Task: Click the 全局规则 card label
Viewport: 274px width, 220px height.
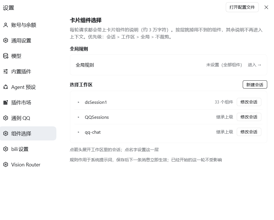Action: (x=85, y=65)
